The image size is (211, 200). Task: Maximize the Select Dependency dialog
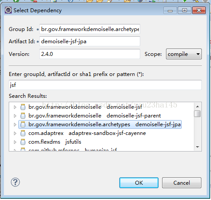184,10
